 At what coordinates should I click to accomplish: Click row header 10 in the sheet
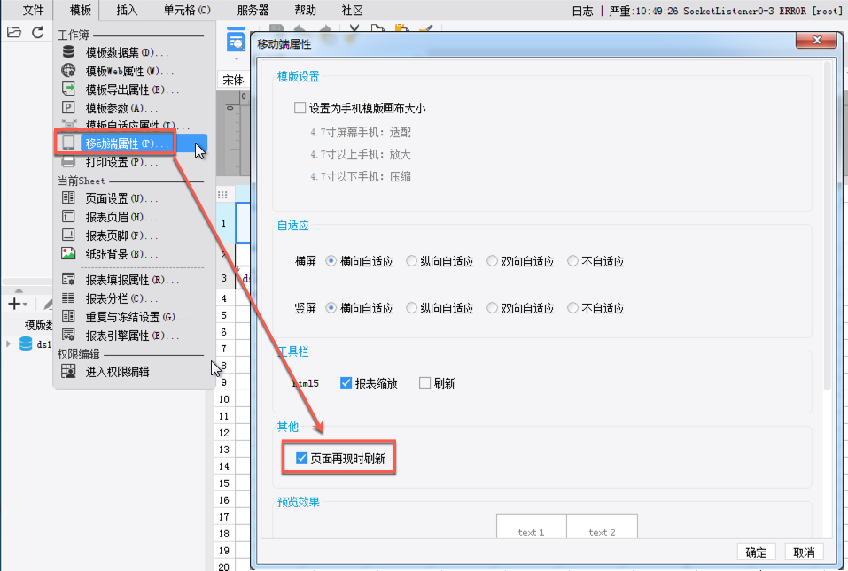(224, 399)
